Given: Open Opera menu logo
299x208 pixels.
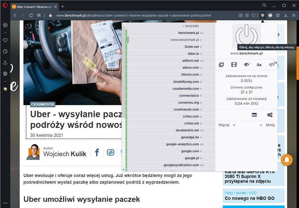Looking at the screenshot, I should point(5,6).
